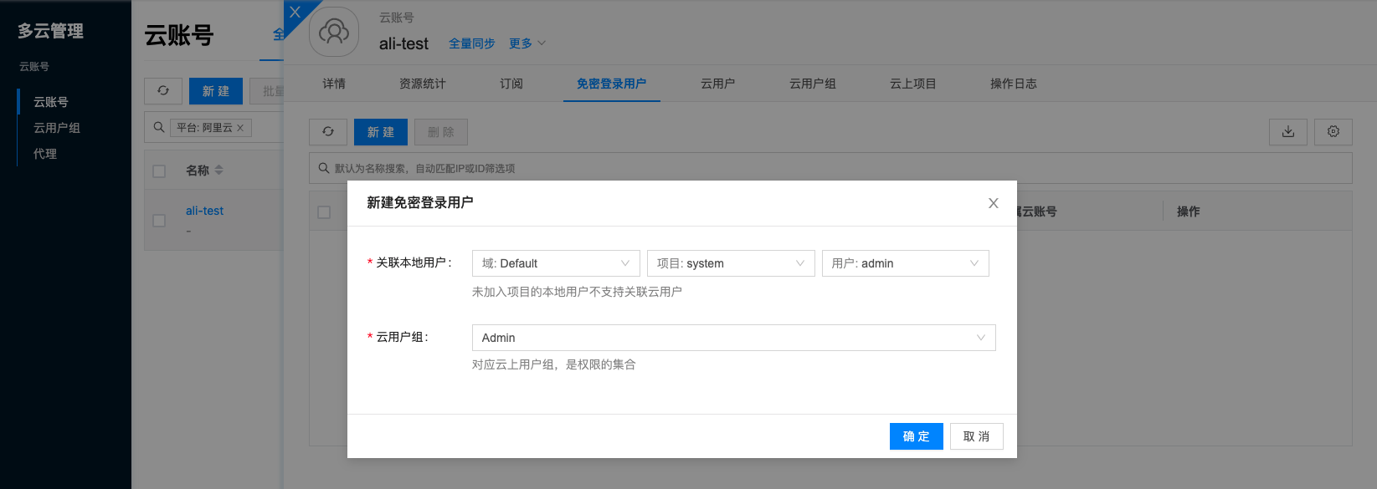Expand the 云用户组 Admin dropdown

(733, 338)
